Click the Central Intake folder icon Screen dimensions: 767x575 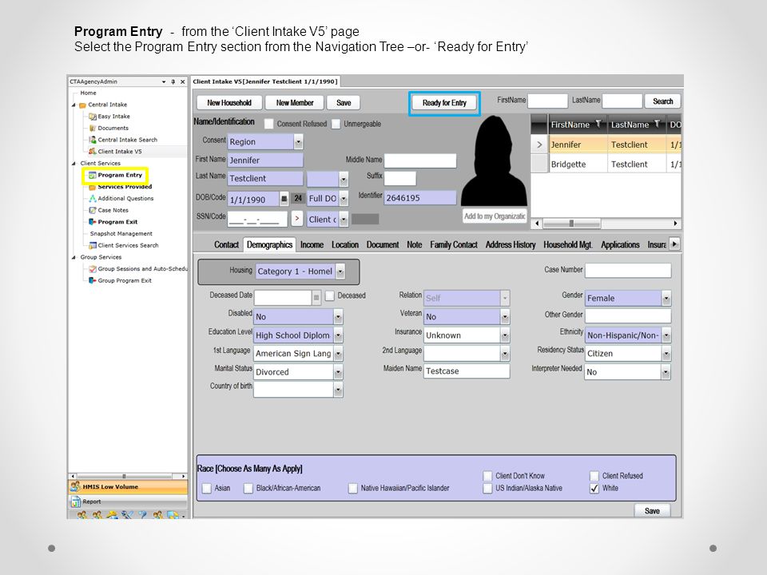(x=82, y=105)
